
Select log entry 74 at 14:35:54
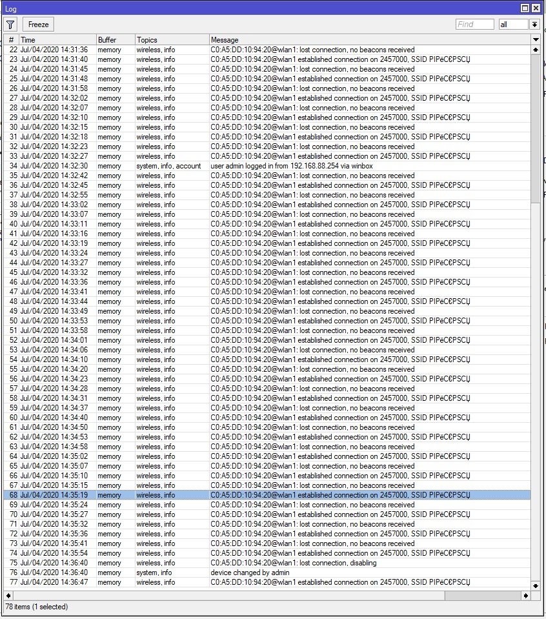pos(267,553)
